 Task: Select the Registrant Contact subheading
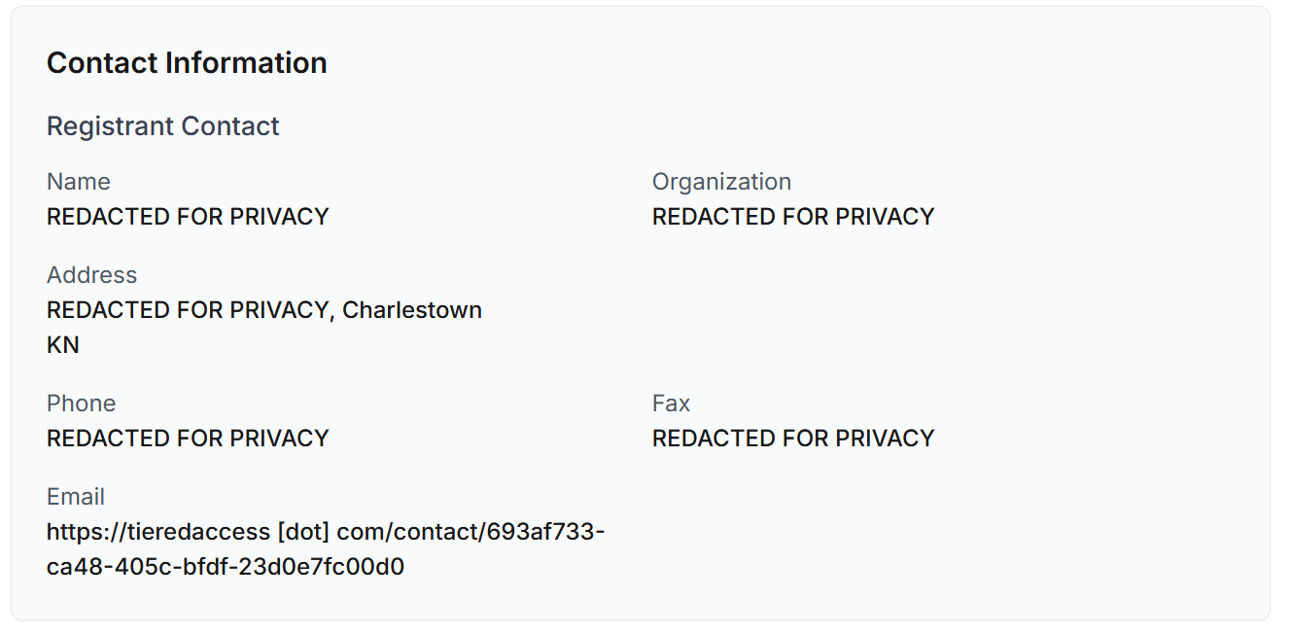pos(162,126)
